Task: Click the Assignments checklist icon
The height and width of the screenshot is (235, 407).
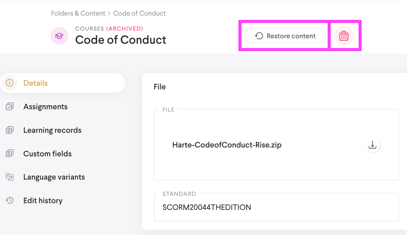Action: tap(10, 106)
